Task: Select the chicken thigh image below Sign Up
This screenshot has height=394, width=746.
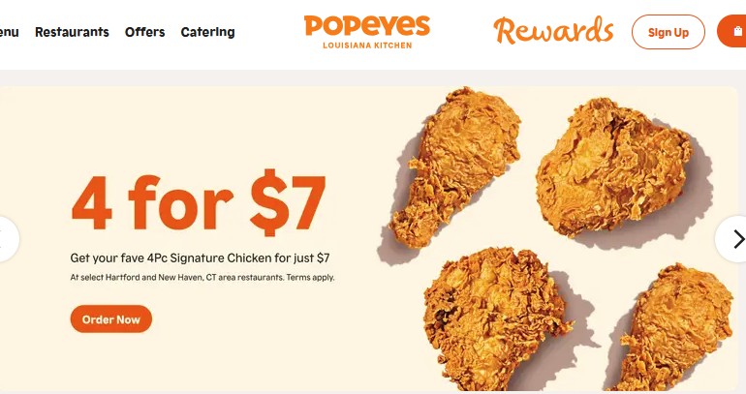Action: point(612,167)
